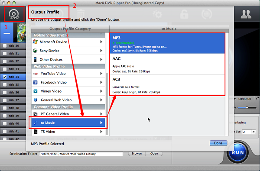260x171 pixels.
Task: Check the title 38 checkbox
Action: coord(5,108)
